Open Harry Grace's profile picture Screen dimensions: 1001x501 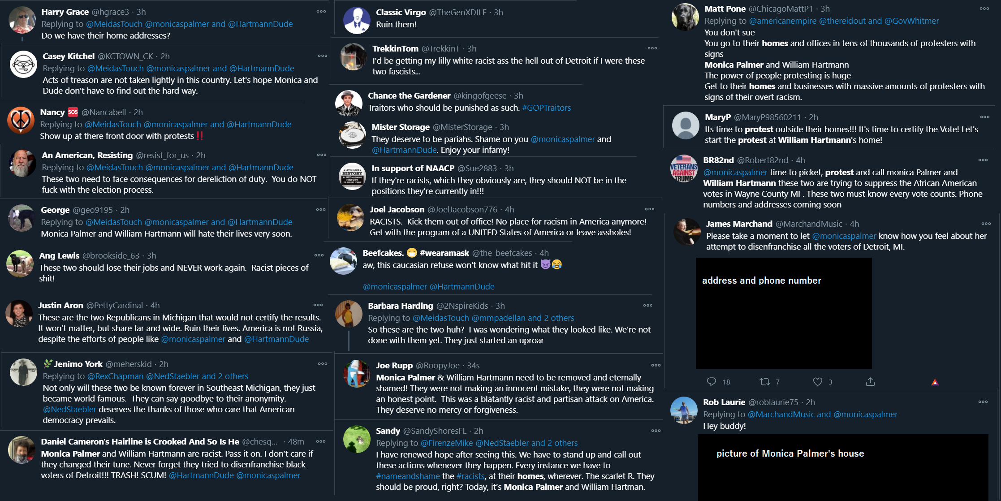click(x=22, y=20)
